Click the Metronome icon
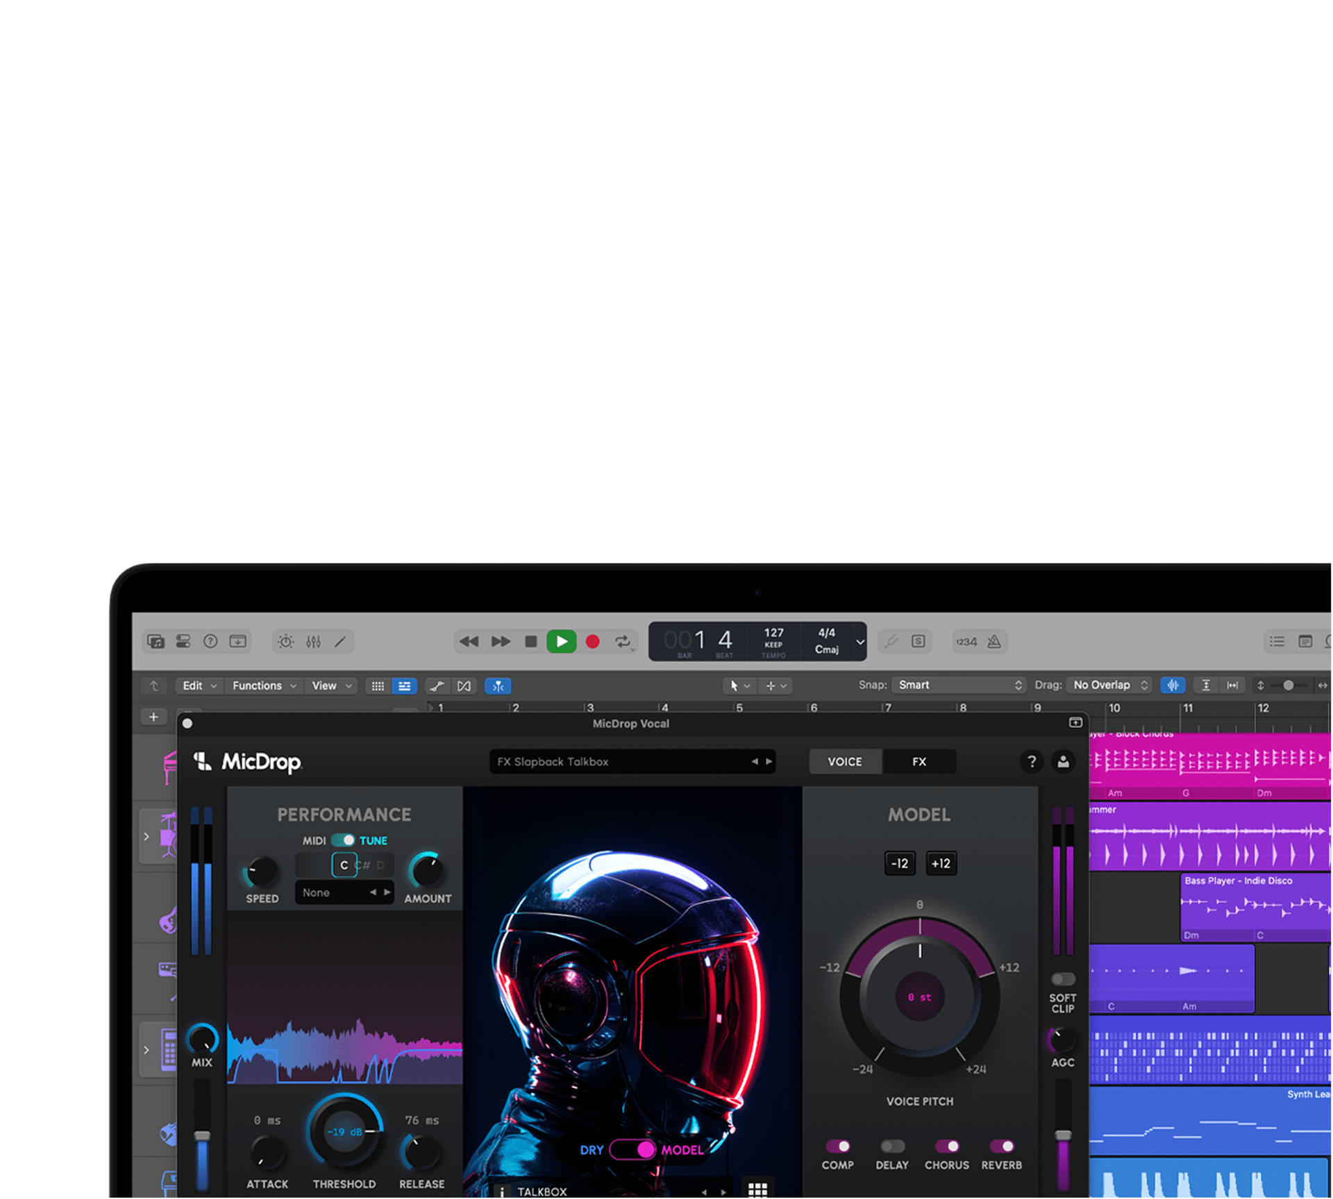The height and width of the screenshot is (1199, 1333). pos(994,641)
